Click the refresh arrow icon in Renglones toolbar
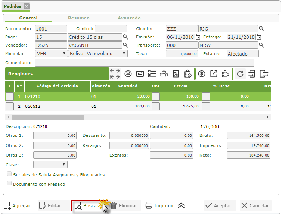Viewport: 282px width, 214px height. point(240,74)
